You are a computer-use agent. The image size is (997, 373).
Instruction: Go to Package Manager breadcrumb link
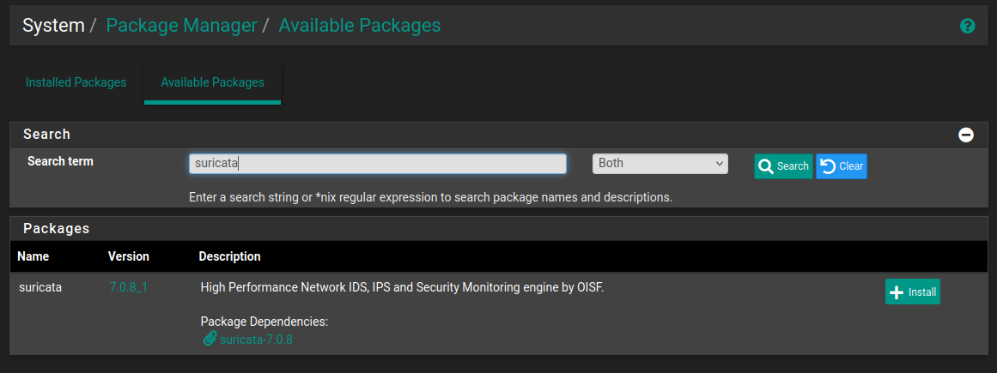[181, 26]
